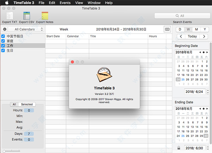
Task: Click the Export Notes notepad icon
Action: 45,16
